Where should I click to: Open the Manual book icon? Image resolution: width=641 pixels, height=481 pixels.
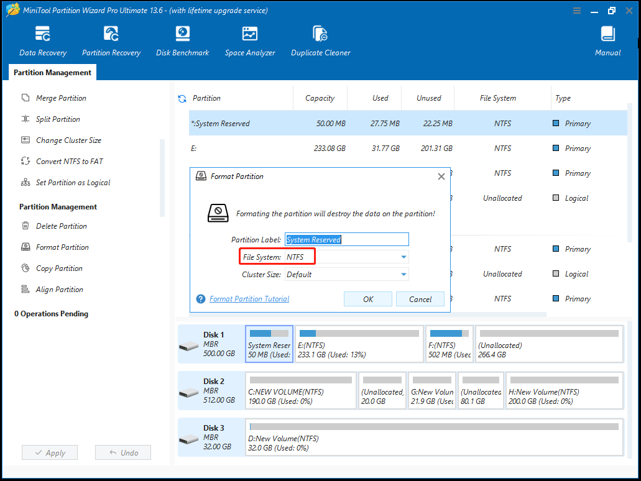tap(608, 34)
